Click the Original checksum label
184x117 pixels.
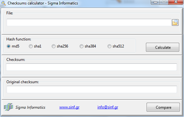click(x=23, y=82)
